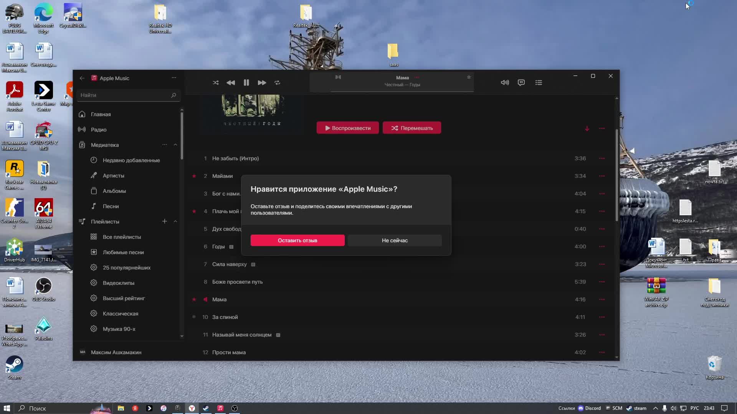Download the album with arrow icon

[587, 128]
